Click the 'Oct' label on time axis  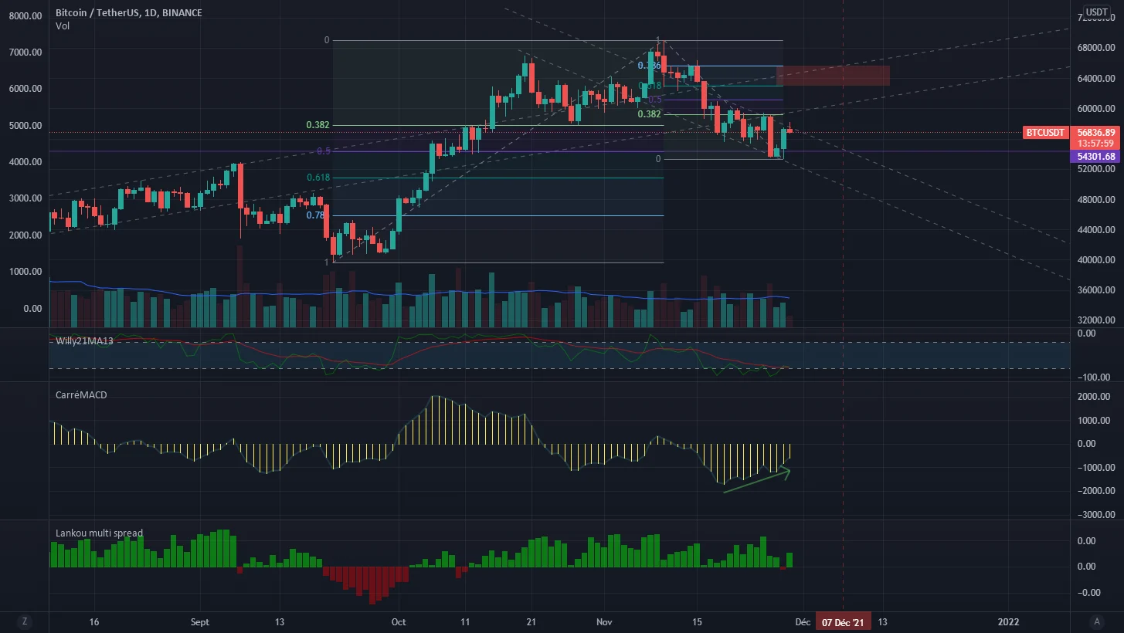click(x=399, y=621)
